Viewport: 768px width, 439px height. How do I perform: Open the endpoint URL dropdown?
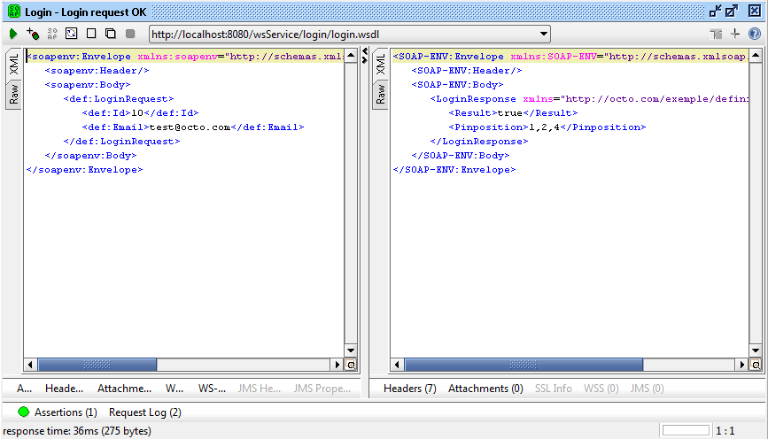543,35
